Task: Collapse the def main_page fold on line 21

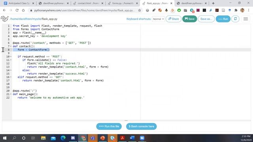Action: click(11, 94)
